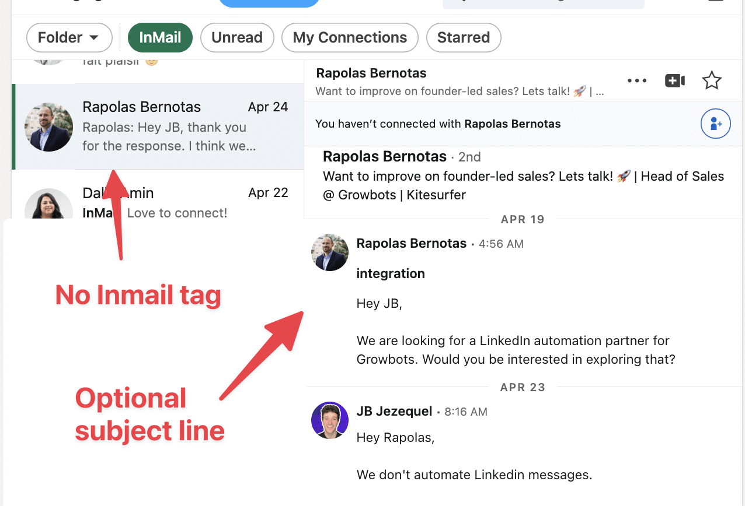Select the InMail filter tab
Screen dimensions: 745x506
pyautogui.click(x=160, y=37)
